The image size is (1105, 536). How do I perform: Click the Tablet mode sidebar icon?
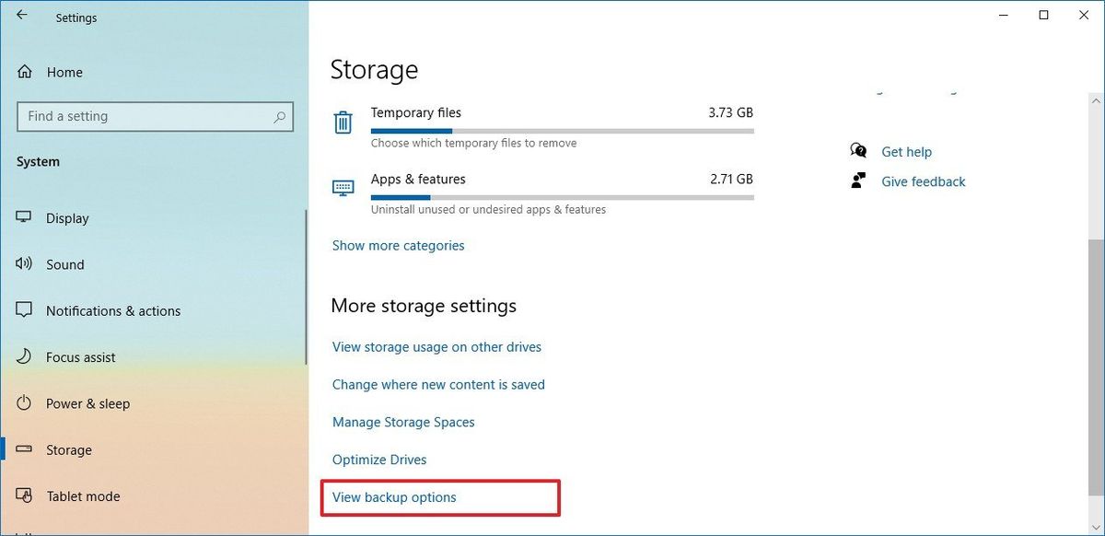[23, 495]
